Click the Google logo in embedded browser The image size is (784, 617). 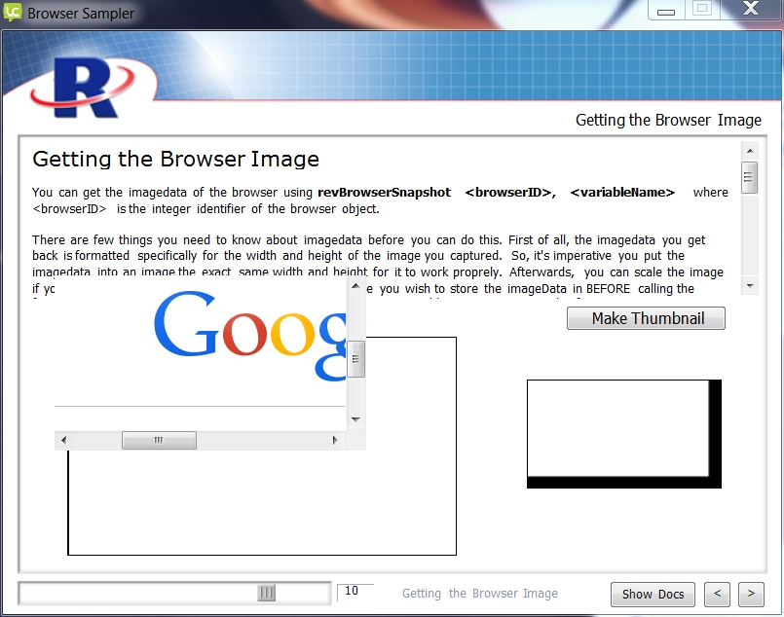click(x=249, y=335)
